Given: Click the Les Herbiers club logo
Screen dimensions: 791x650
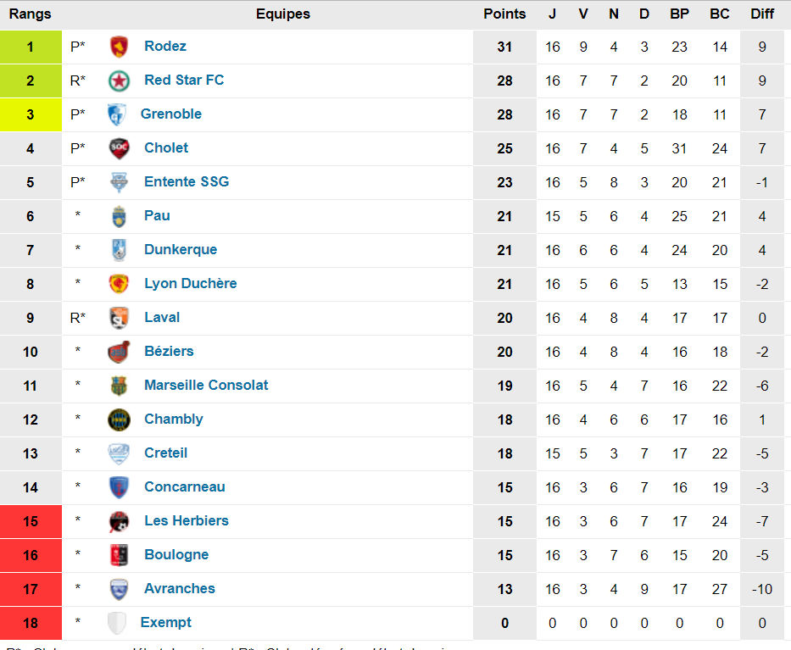Looking at the screenshot, I should (x=120, y=521).
